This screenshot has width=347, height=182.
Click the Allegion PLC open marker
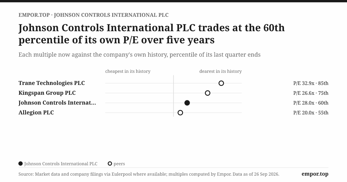180,113
